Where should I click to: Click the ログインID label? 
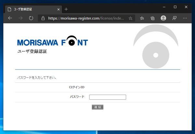tap(77, 87)
